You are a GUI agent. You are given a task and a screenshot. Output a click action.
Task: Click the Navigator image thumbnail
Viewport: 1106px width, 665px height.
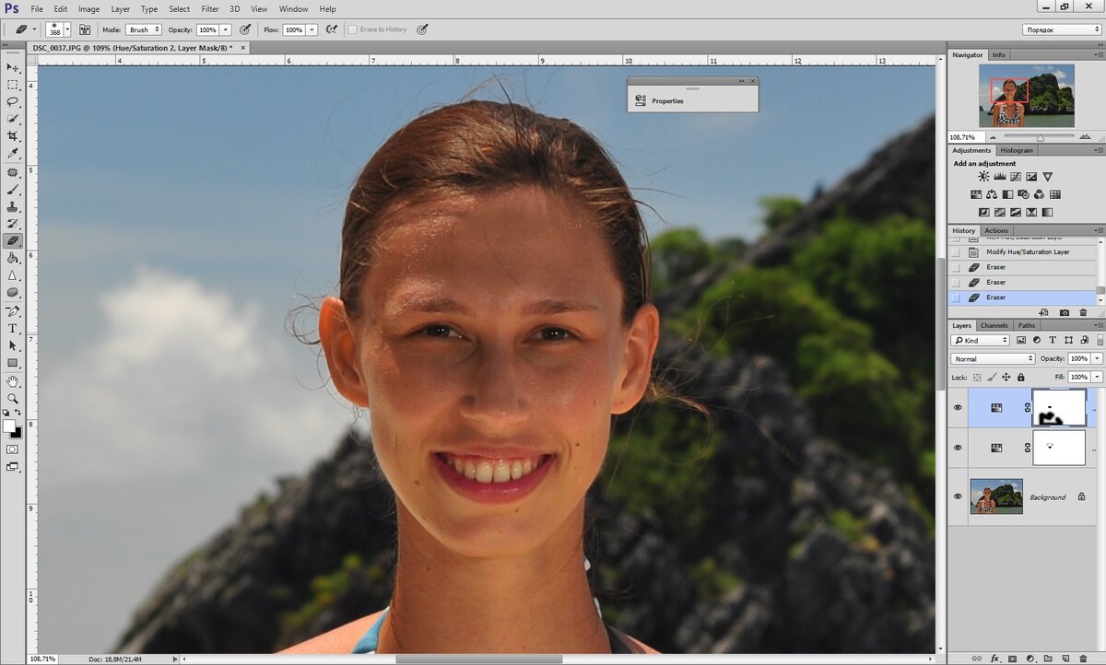[1027, 96]
